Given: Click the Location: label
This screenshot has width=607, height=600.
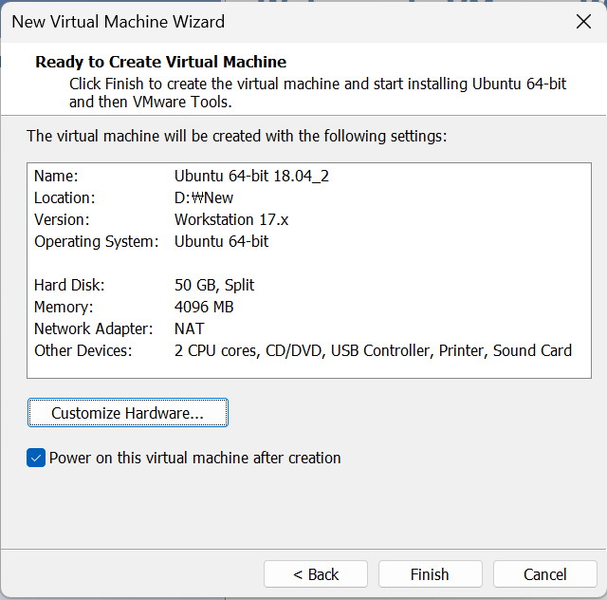Looking at the screenshot, I should click(64, 198).
